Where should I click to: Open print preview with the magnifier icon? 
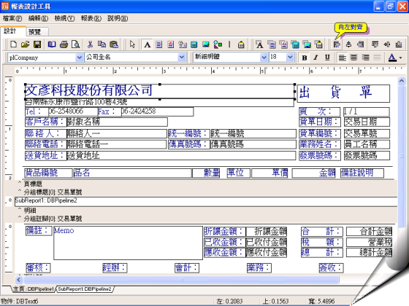click(76, 44)
